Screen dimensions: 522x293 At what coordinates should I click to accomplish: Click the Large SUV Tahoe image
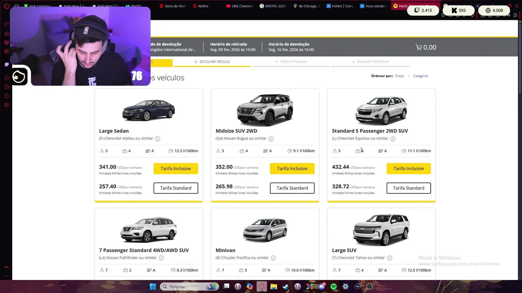381,229
